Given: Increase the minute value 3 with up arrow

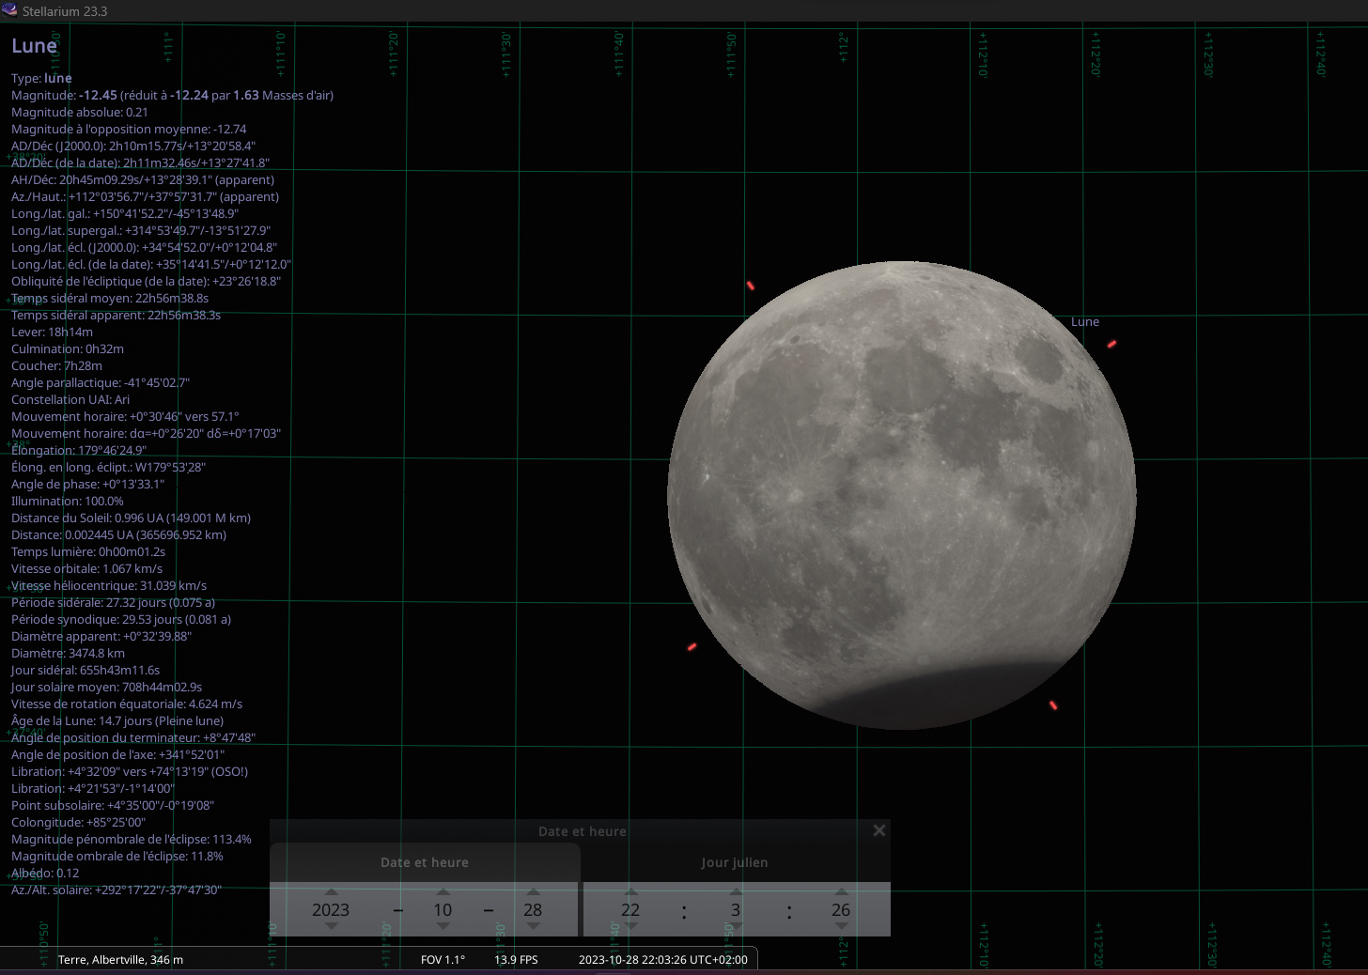Looking at the screenshot, I should coord(736,891).
